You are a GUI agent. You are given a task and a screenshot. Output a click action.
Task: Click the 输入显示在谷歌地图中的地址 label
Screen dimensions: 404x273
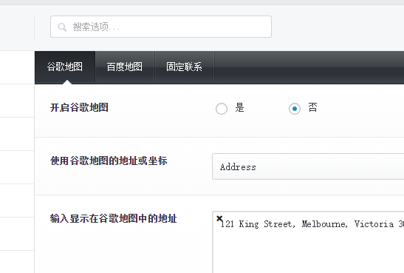113,218
